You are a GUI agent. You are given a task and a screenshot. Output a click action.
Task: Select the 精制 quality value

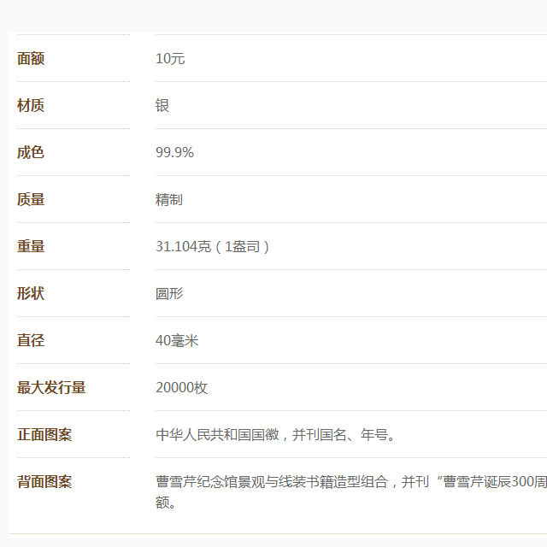(x=169, y=199)
